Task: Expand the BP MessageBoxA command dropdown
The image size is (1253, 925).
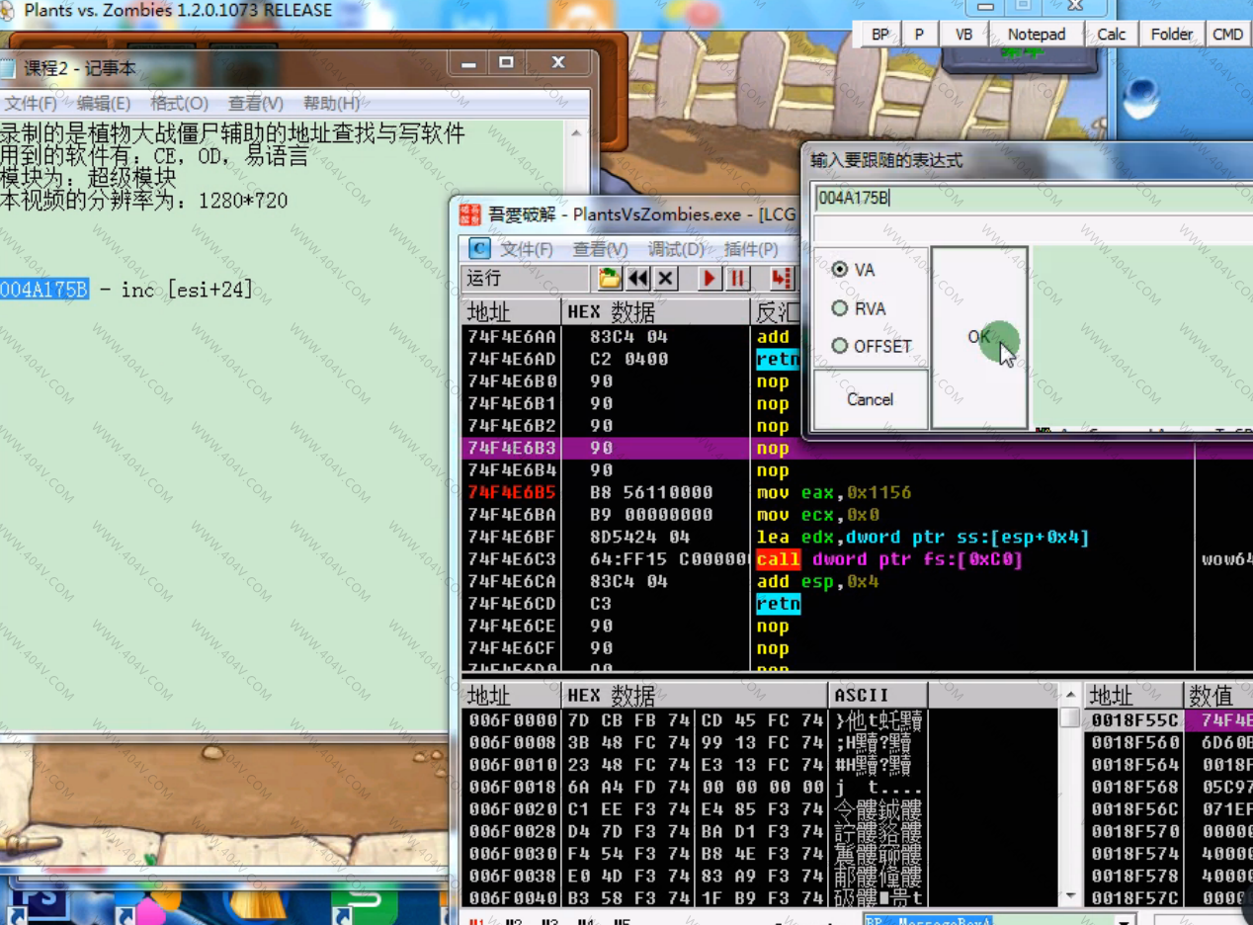Action: (x=1124, y=919)
